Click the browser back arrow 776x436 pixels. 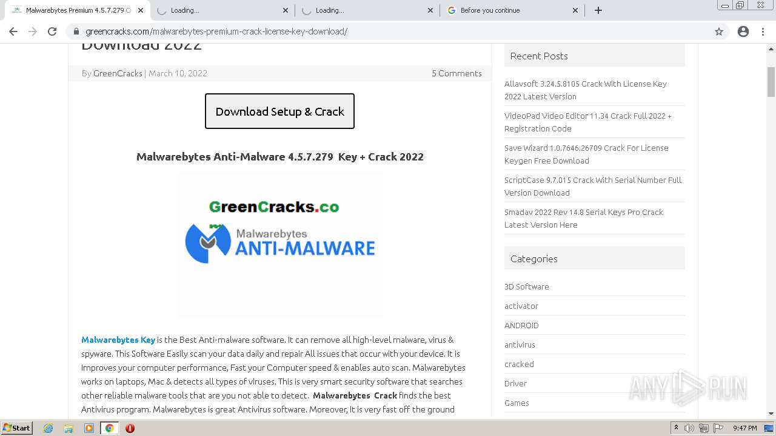coord(13,31)
